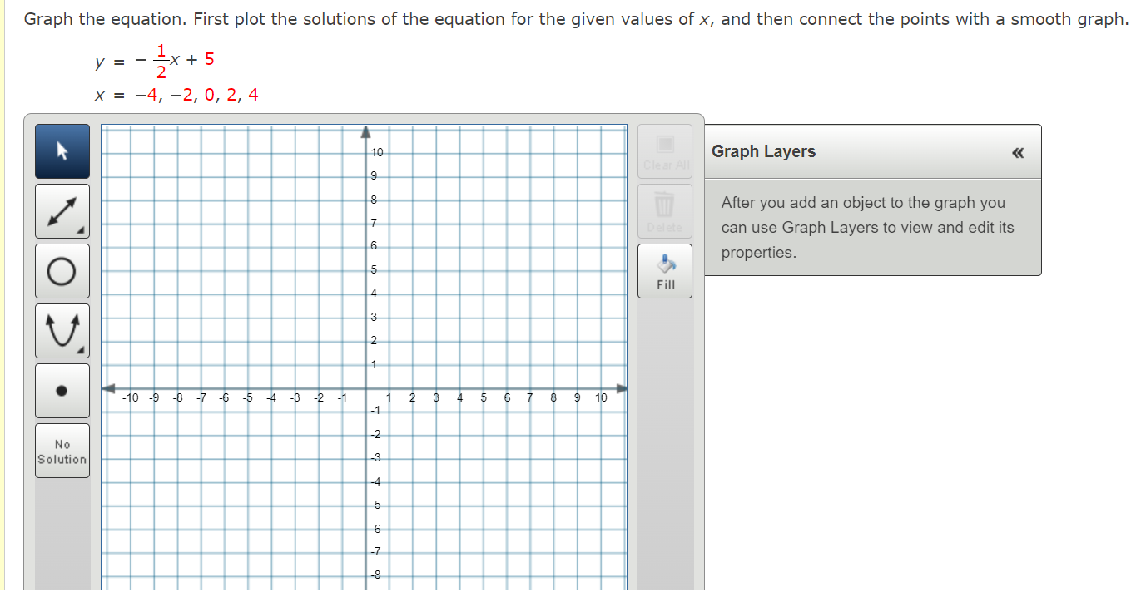Select the arrow selection tool
The height and width of the screenshot is (592, 1146).
click(x=62, y=151)
